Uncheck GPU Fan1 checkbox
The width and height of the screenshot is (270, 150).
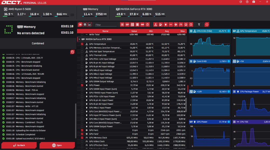(82, 130)
